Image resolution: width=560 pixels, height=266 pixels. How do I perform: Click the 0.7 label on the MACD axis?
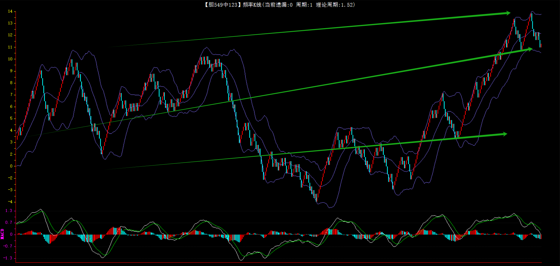[9, 222]
